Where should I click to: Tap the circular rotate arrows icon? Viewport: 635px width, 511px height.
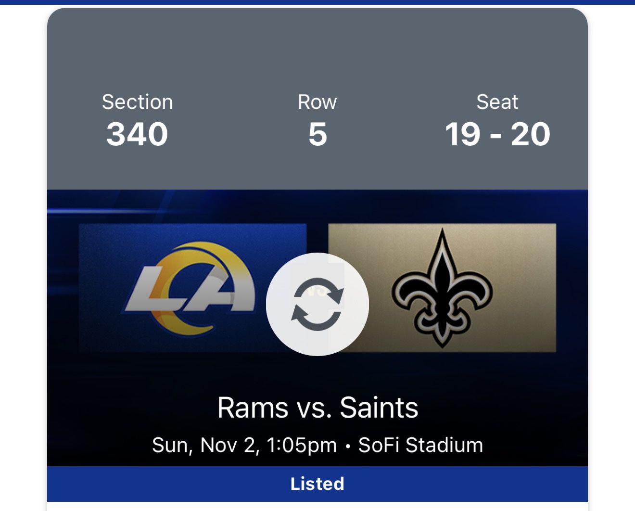(317, 303)
